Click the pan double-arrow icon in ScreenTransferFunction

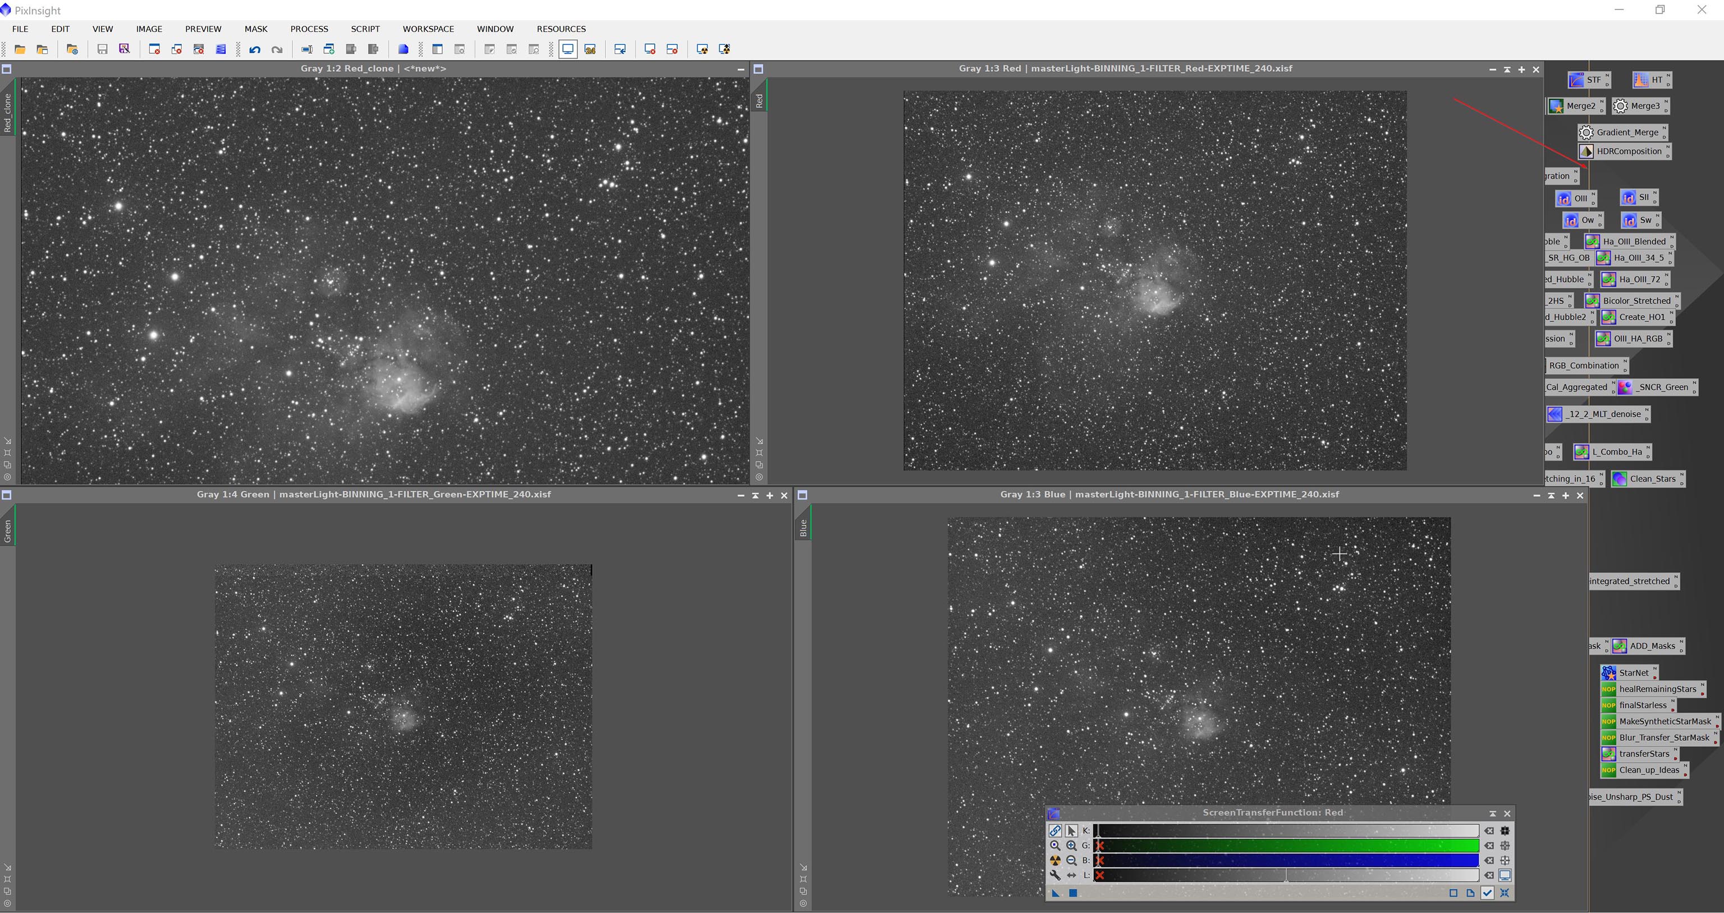pyautogui.click(x=1071, y=875)
